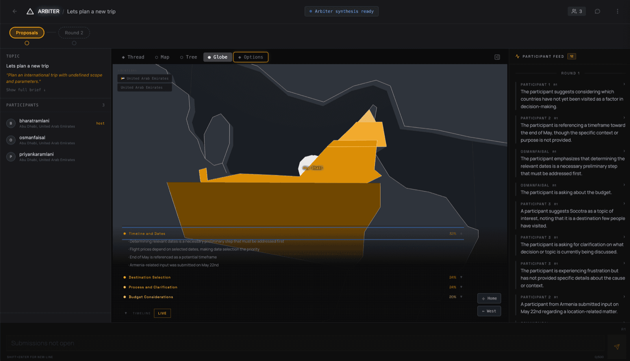This screenshot has height=361, width=630.
Task: Expand the Budget Considerations topic arrow
Action: tap(461, 297)
